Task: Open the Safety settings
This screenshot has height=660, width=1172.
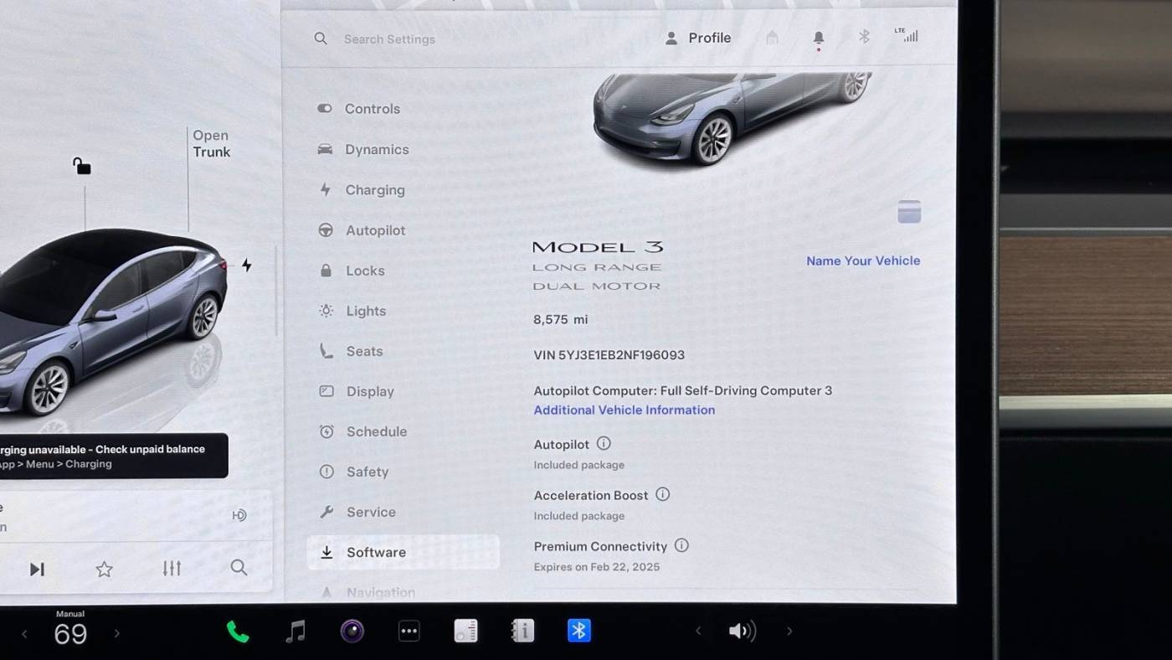Action: (354, 472)
